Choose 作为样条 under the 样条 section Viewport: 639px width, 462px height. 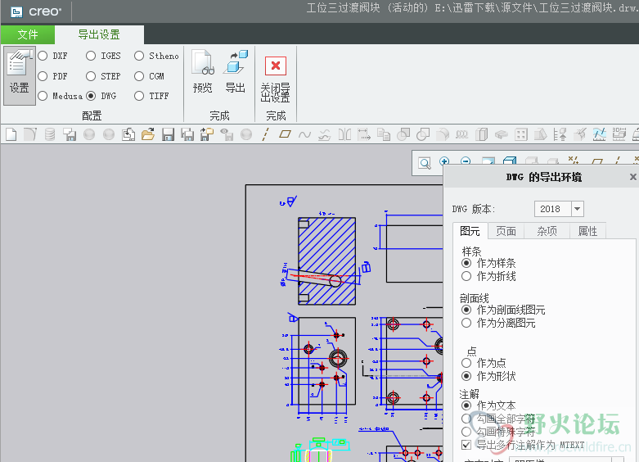pyautogui.click(x=466, y=263)
